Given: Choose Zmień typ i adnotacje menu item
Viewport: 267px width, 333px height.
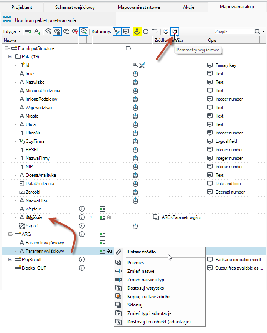Looking at the screenshot, I should (x=160, y=313).
